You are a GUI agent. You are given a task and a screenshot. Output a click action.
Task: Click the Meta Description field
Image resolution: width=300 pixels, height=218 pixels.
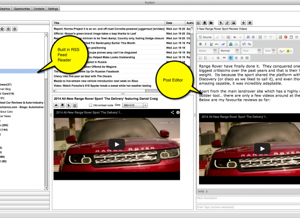tap(248, 199)
